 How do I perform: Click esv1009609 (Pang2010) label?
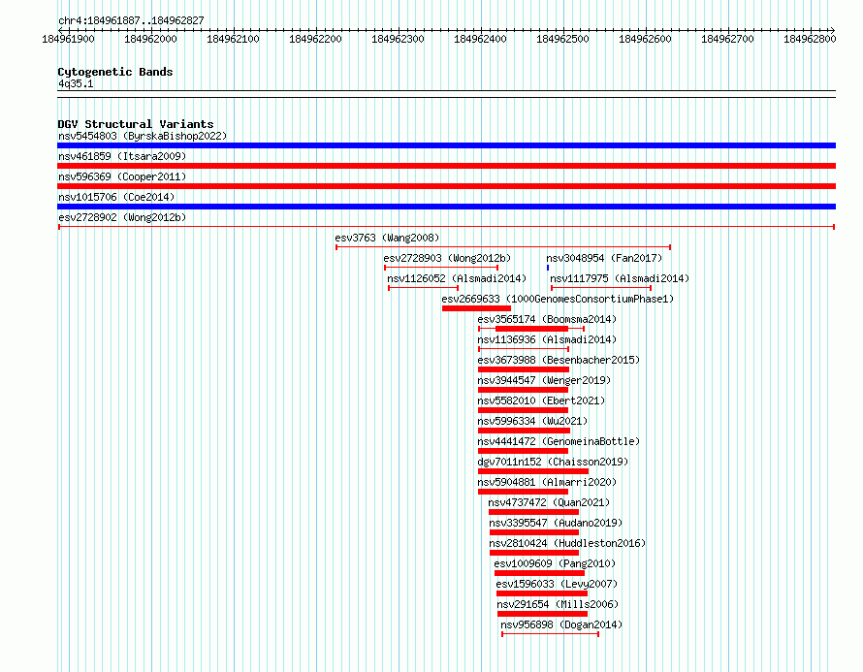pyautogui.click(x=555, y=563)
